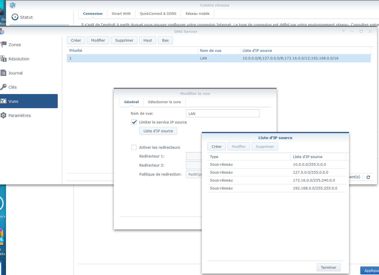This screenshot has height=275, width=379.
Task: Select the Résolution sidebar icon
Action: (x=4, y=59)
